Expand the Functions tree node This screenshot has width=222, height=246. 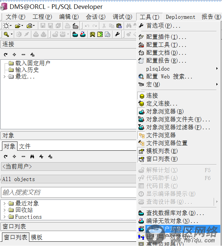point(5,217)
